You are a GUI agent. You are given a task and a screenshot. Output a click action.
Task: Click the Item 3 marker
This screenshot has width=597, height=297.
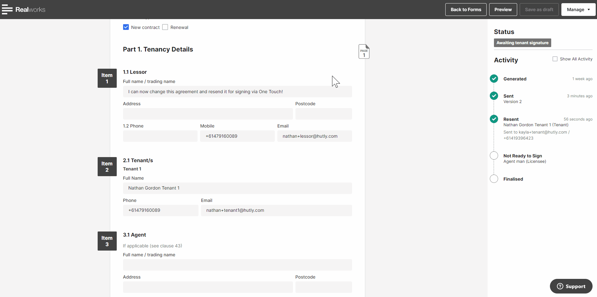107,241
